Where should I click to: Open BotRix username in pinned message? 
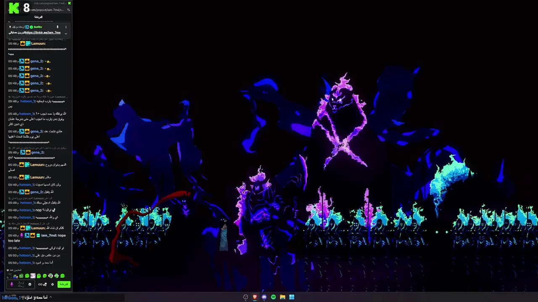[x=38, y=27]
